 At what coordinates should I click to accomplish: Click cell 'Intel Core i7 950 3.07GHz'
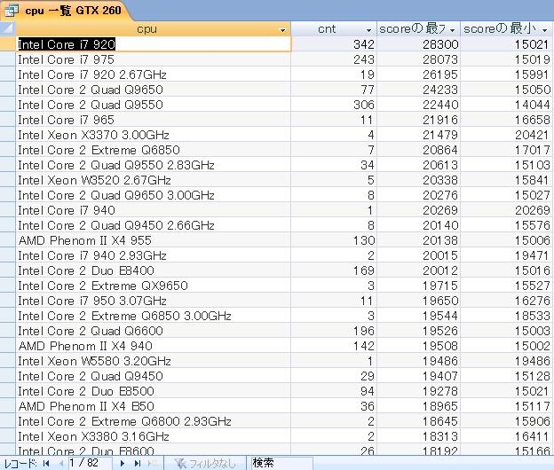pos(154,301)
